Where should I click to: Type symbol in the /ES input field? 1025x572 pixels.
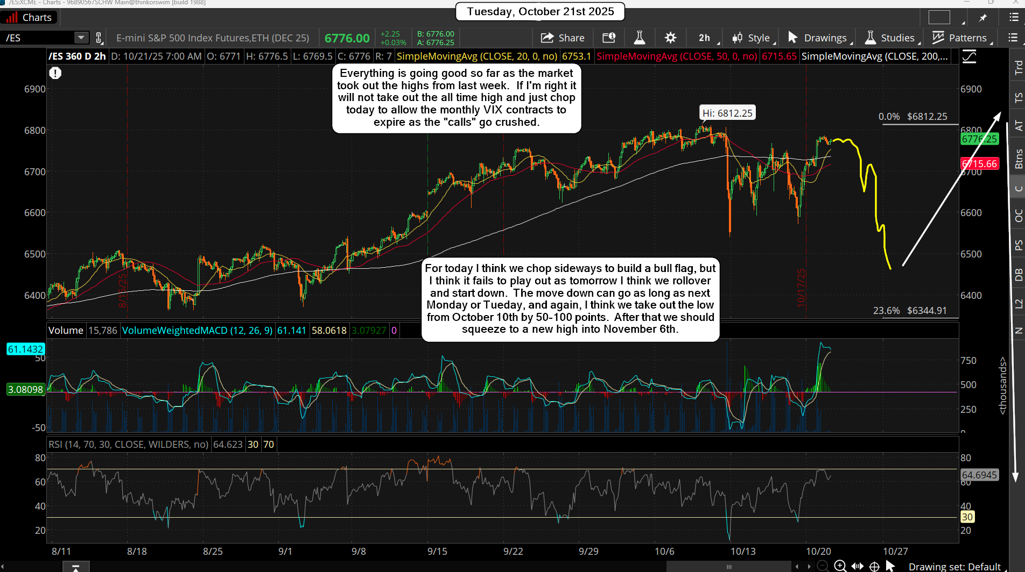(x=38, y=38)
